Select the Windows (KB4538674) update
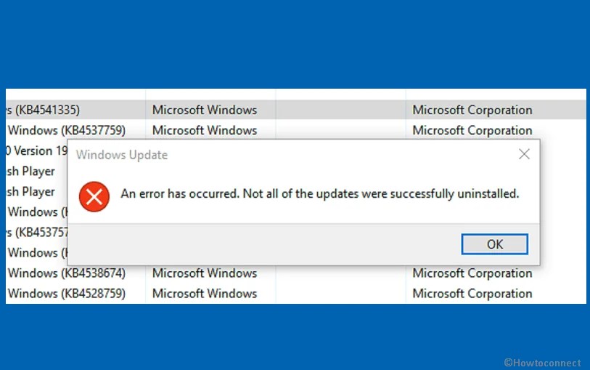 tap(66, 273)
